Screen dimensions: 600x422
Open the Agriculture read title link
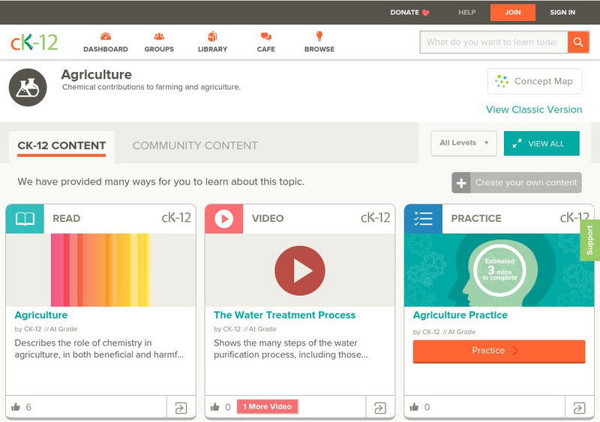click(41, 316)
